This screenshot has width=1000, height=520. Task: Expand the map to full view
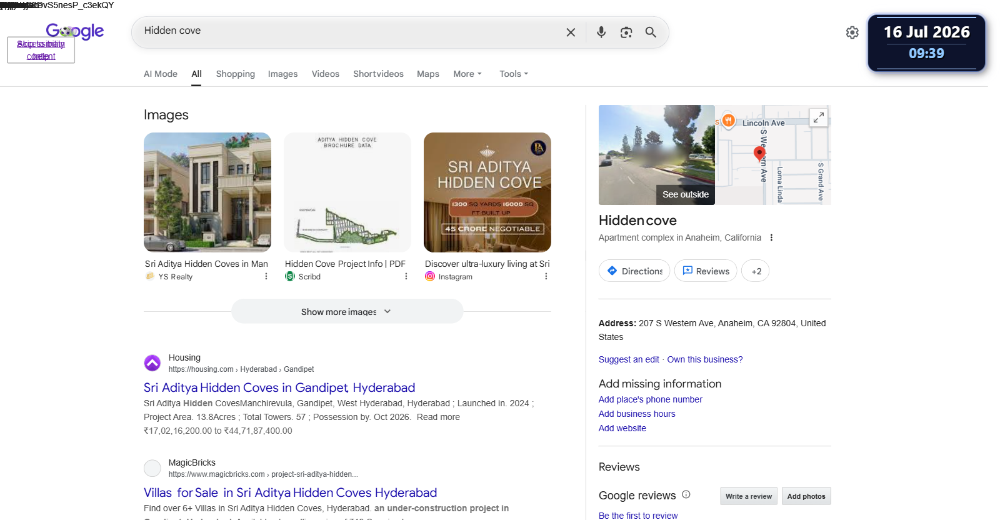tap(819, 117)
